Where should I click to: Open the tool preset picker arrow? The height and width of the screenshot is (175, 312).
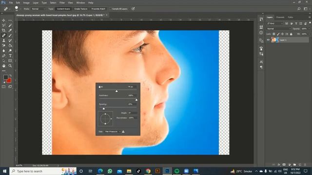pyautogui.click(x=10, y=9)
